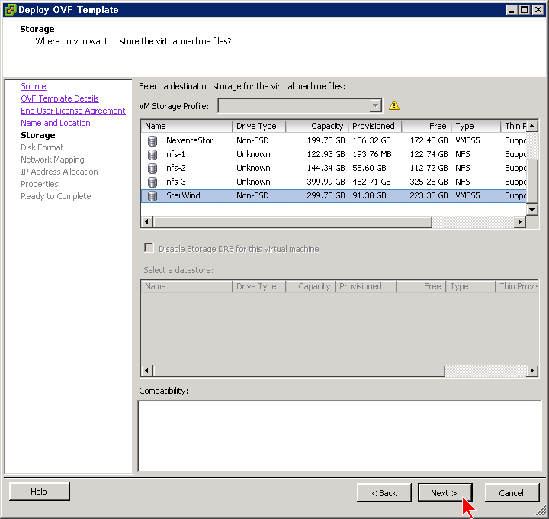This screenshot has width=549, height=519.
Task: Click storage list scroll left arrow
Action: (146, 221)
